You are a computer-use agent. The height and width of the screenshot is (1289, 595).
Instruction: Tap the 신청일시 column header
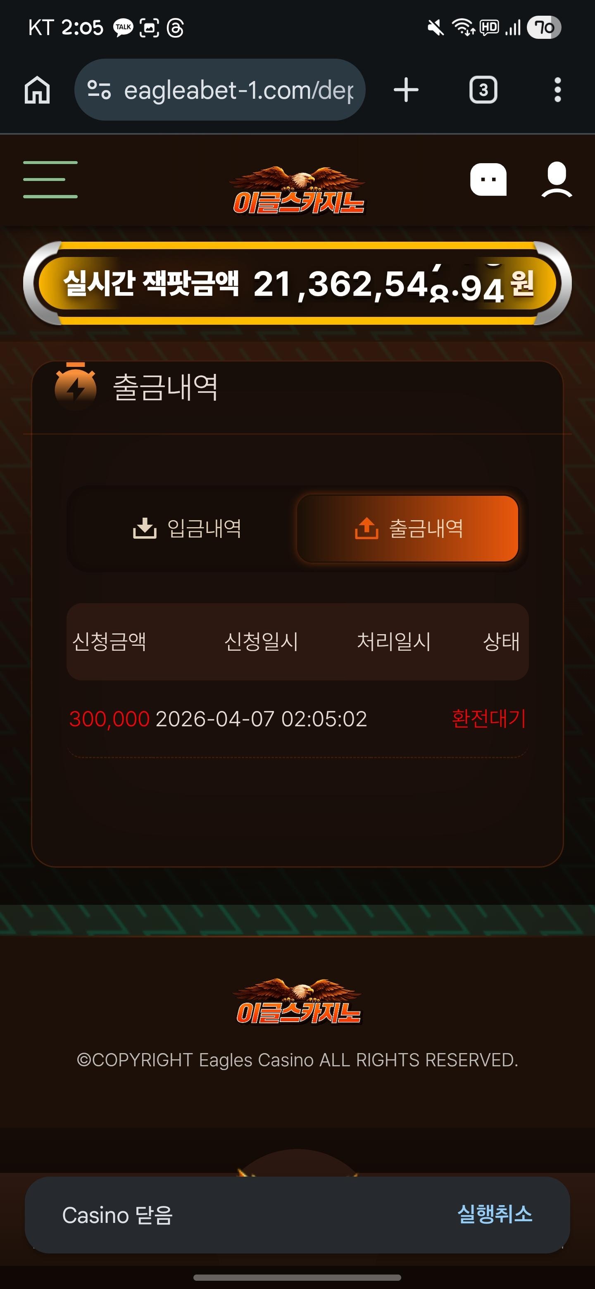261,642
